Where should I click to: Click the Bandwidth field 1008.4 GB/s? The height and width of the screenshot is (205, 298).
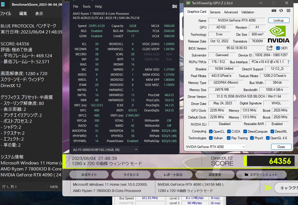(x=274, y=89)
